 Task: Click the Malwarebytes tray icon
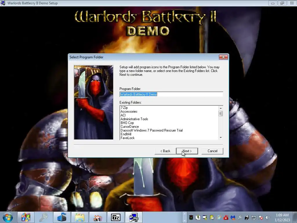[233, 217]
